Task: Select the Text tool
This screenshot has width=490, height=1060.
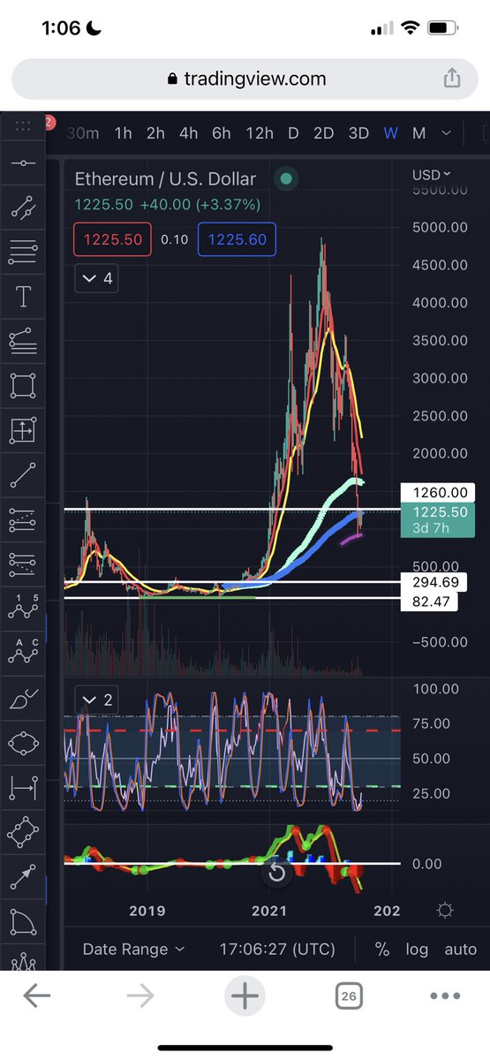Action: coord(23,298)
